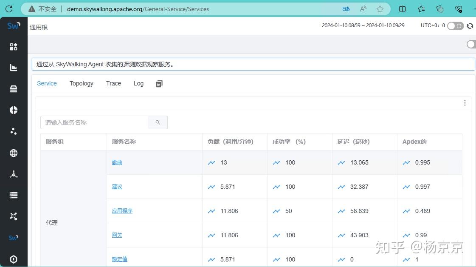
Task: Click the pie-chart icon in the sidebar
Action: click(x=13, y=110)
